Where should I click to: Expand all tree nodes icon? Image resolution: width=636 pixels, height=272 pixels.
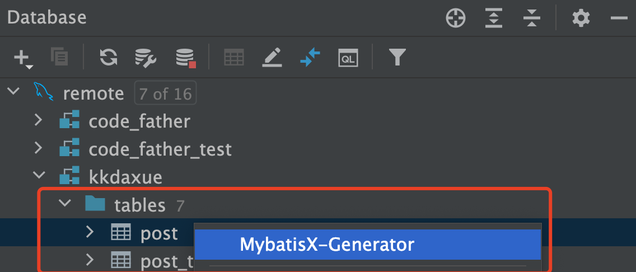point(493,18)
